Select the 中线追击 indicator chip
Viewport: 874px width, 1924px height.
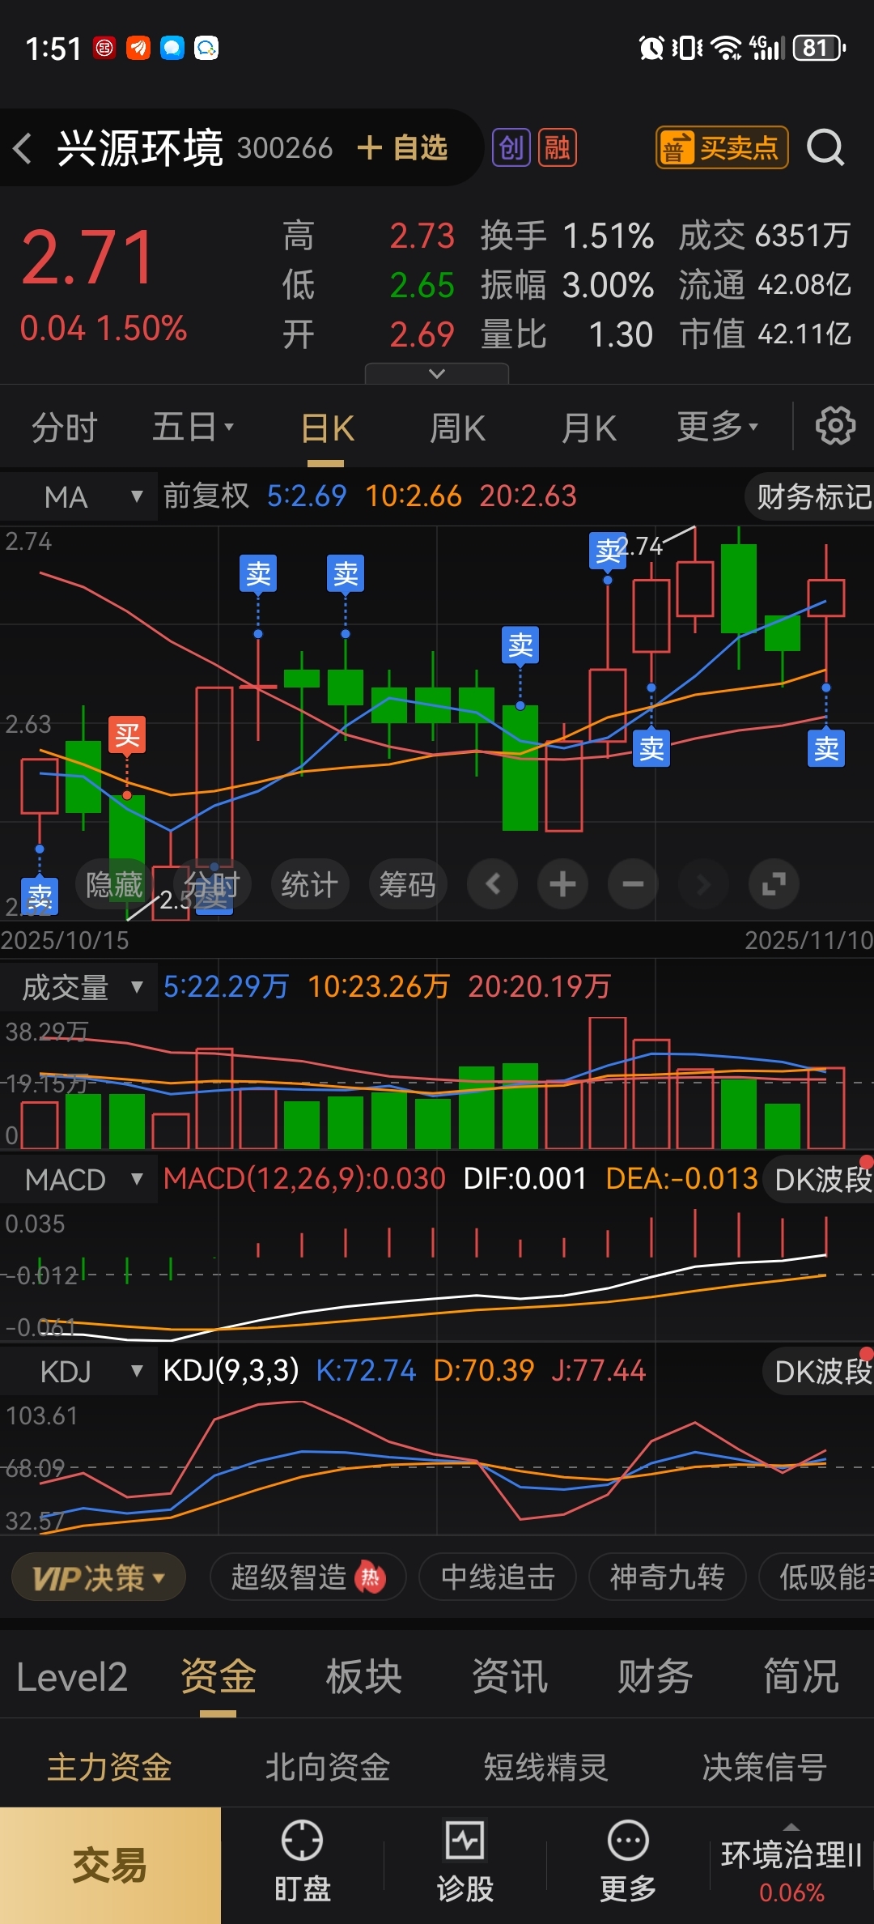coord(498,1577)
